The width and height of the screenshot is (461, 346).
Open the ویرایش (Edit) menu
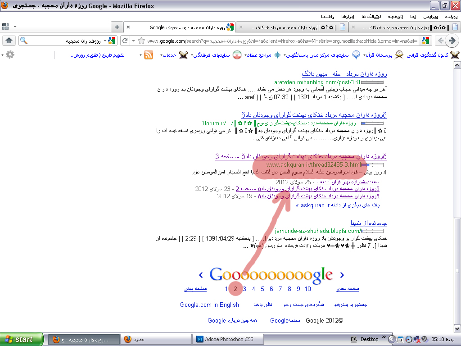[430, 17]
